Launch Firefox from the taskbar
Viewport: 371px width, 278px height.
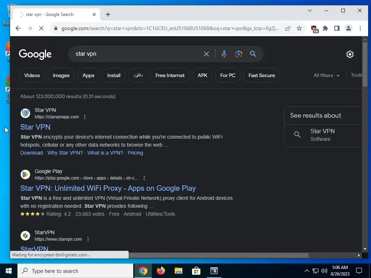point(161,271)
